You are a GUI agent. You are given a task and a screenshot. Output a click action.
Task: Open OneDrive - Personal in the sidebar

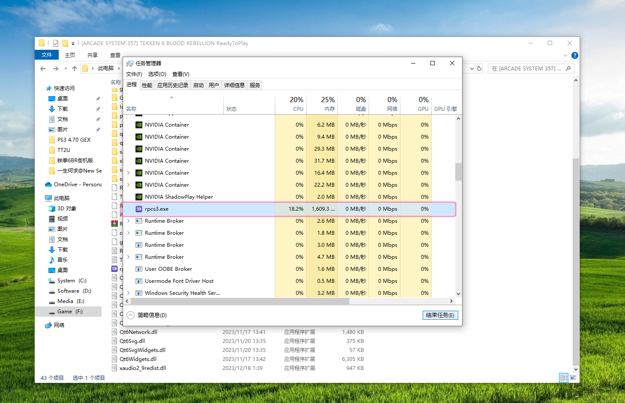coord(74,185)
